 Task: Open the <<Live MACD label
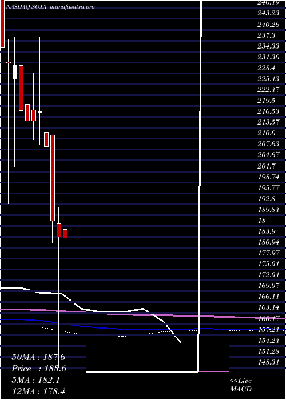tap(241, 385)
